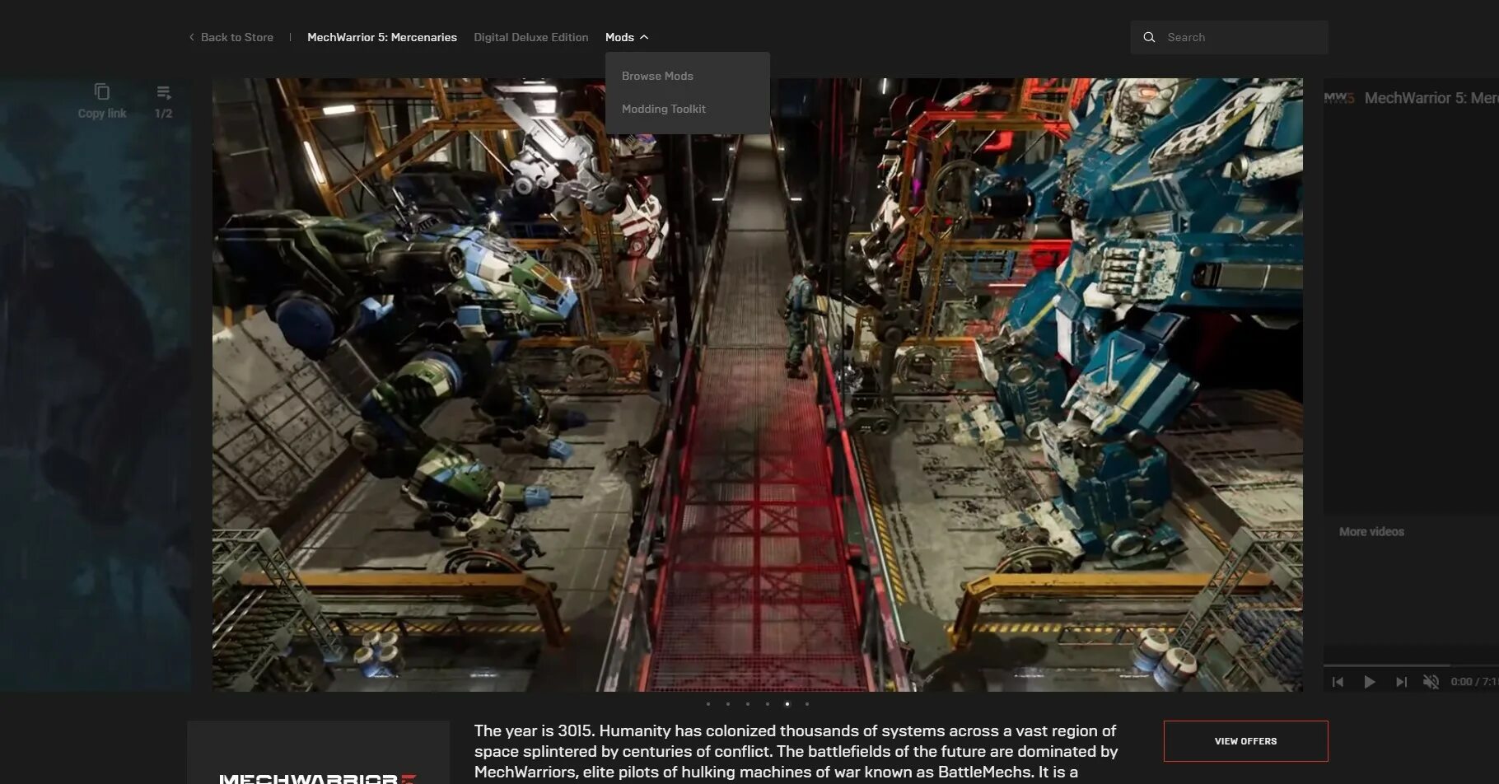This screenshot has width=1499, height=784.
Task: Focus the Search input field
Action: point(1229,37)
